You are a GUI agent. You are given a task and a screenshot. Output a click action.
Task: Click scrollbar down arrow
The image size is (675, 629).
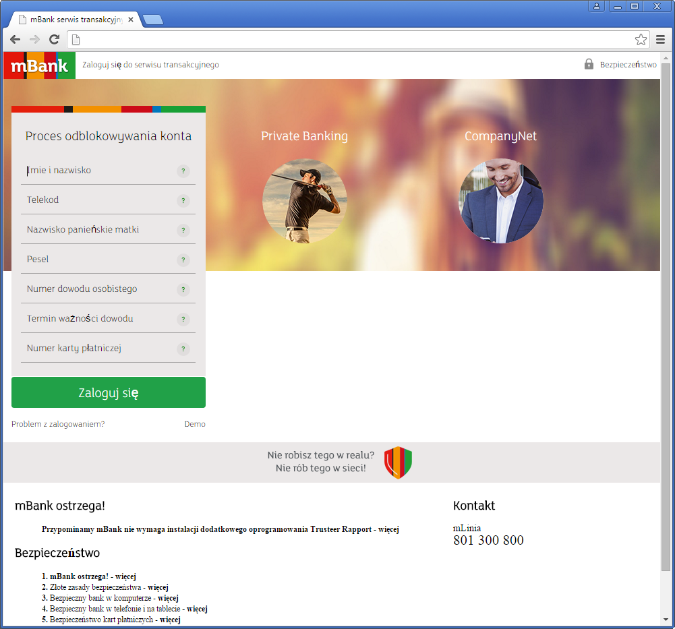[x=666, y=620]
